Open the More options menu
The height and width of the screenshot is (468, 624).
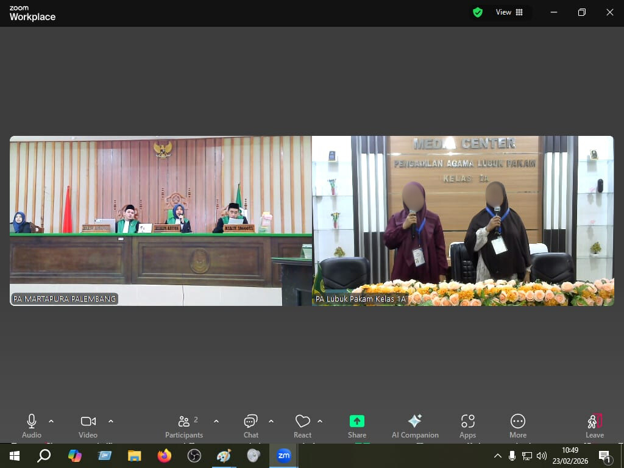517,425
